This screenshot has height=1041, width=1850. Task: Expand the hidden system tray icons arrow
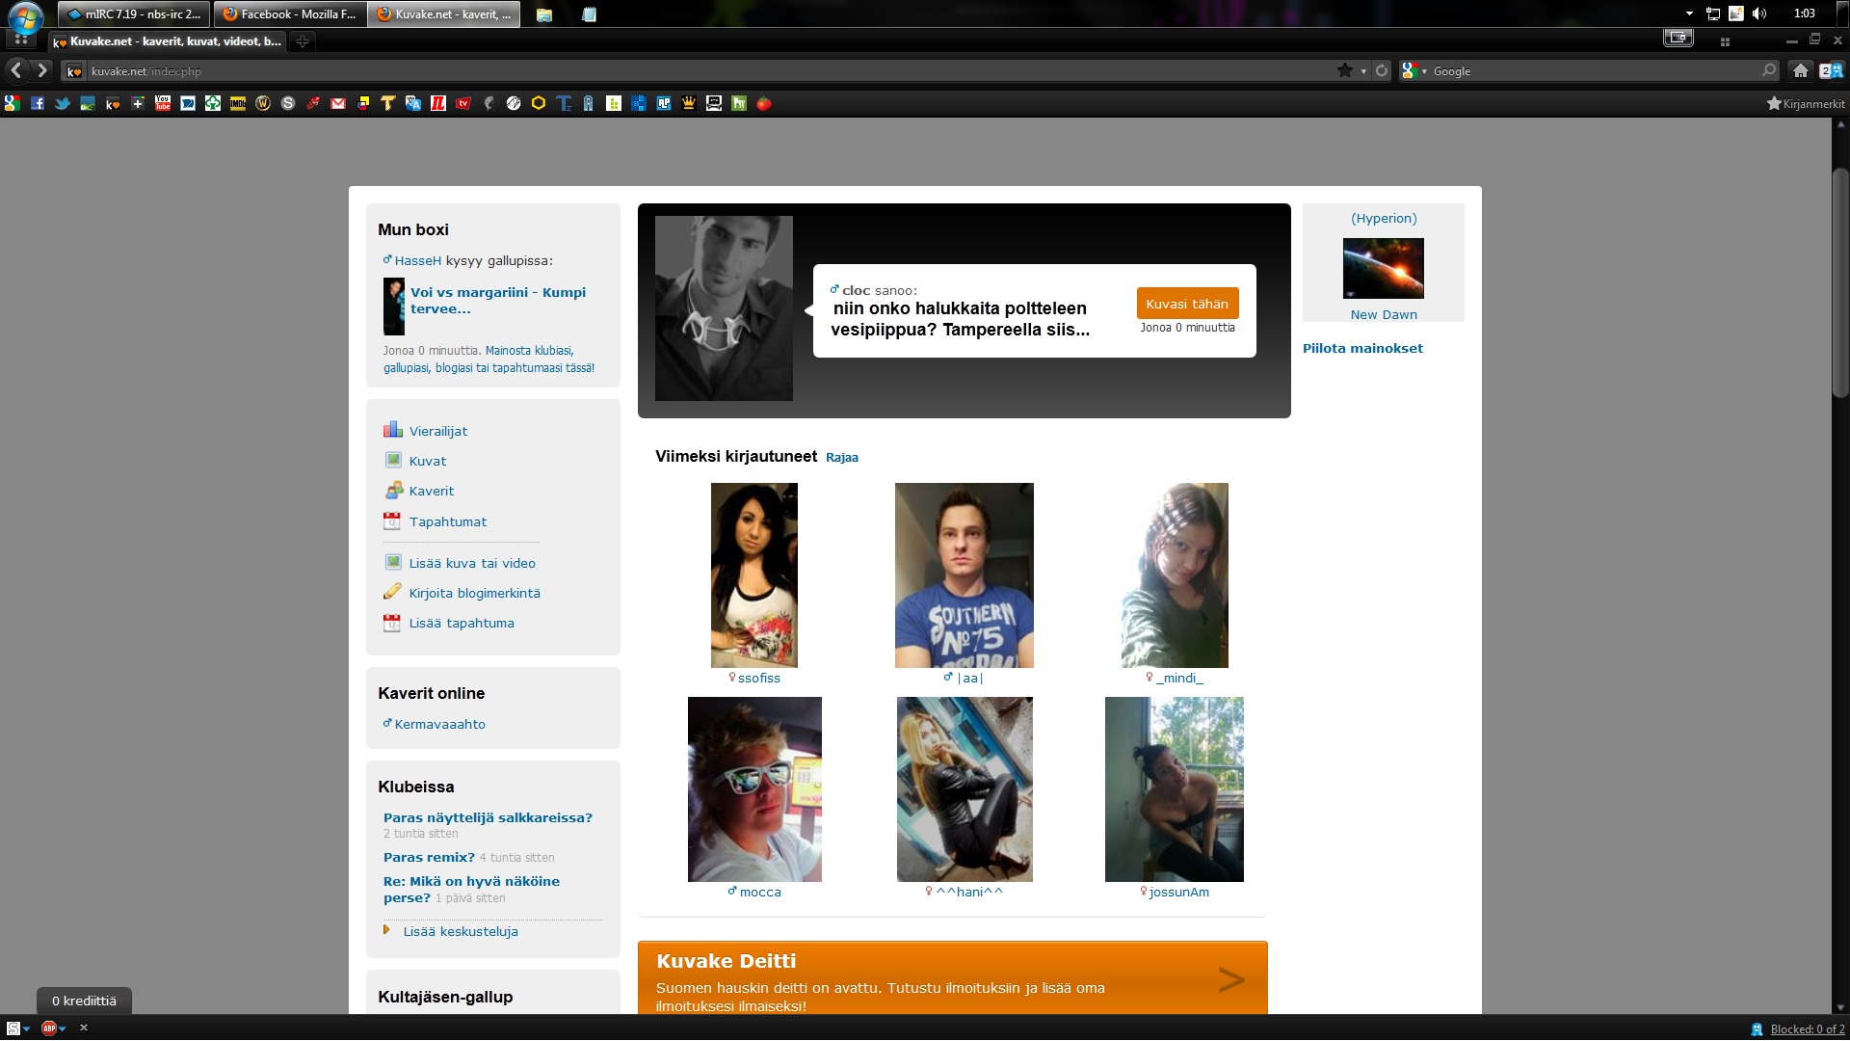(1689, 13)
